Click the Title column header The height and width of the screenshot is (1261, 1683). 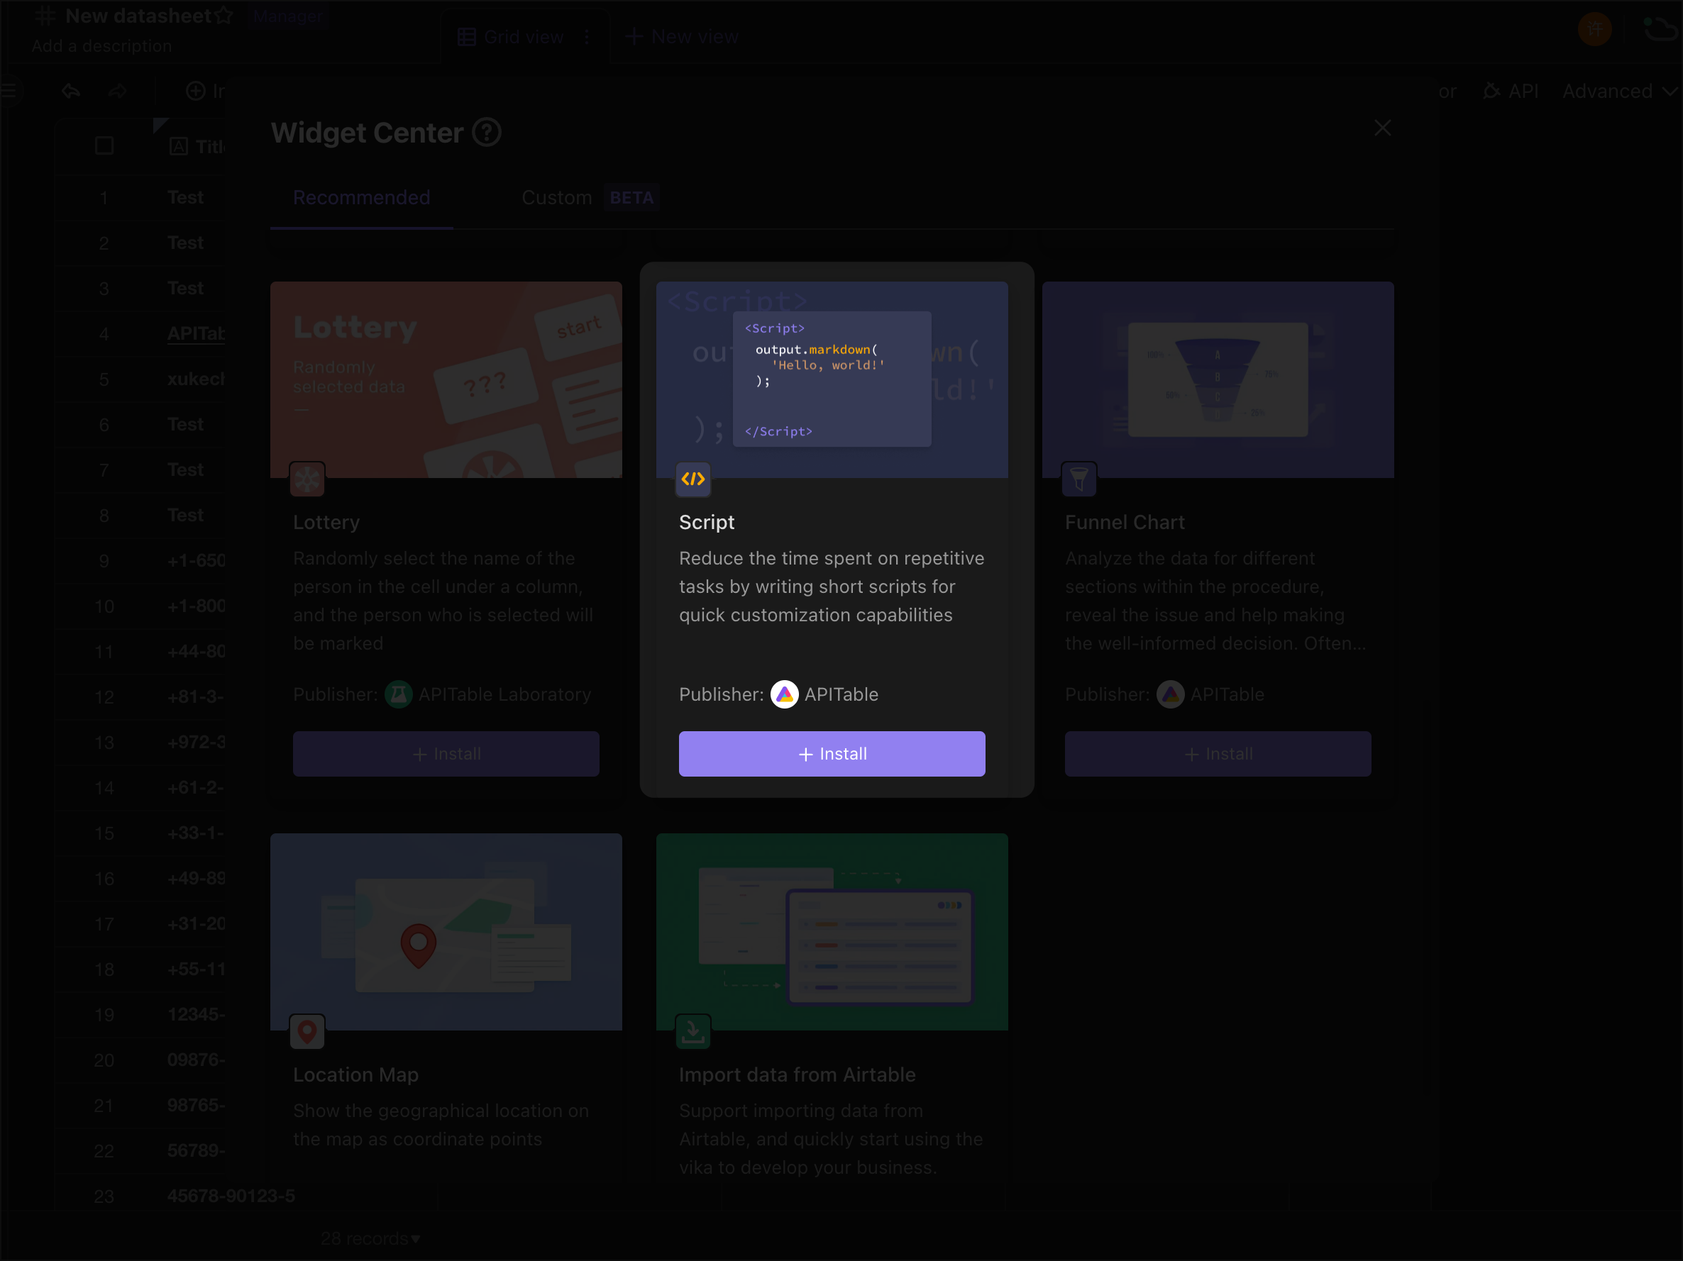pos(197,146)
